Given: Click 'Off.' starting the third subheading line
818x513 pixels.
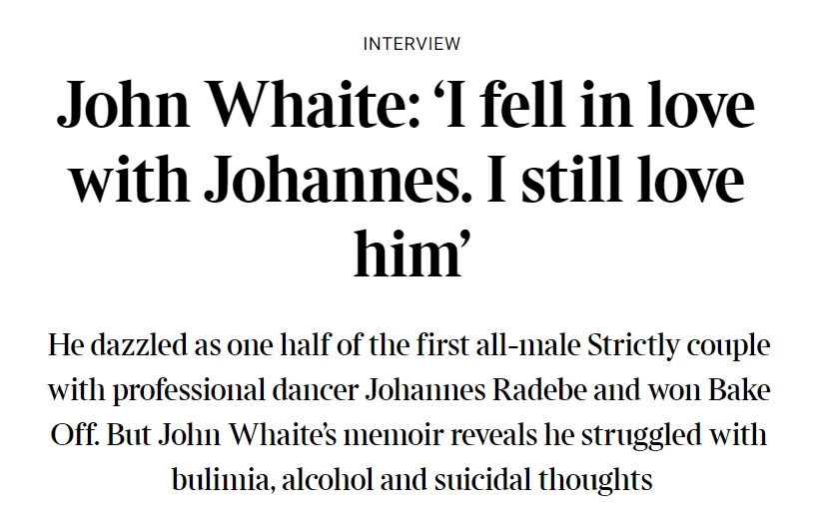Looking at the screenshot, I should pos(75,434).
